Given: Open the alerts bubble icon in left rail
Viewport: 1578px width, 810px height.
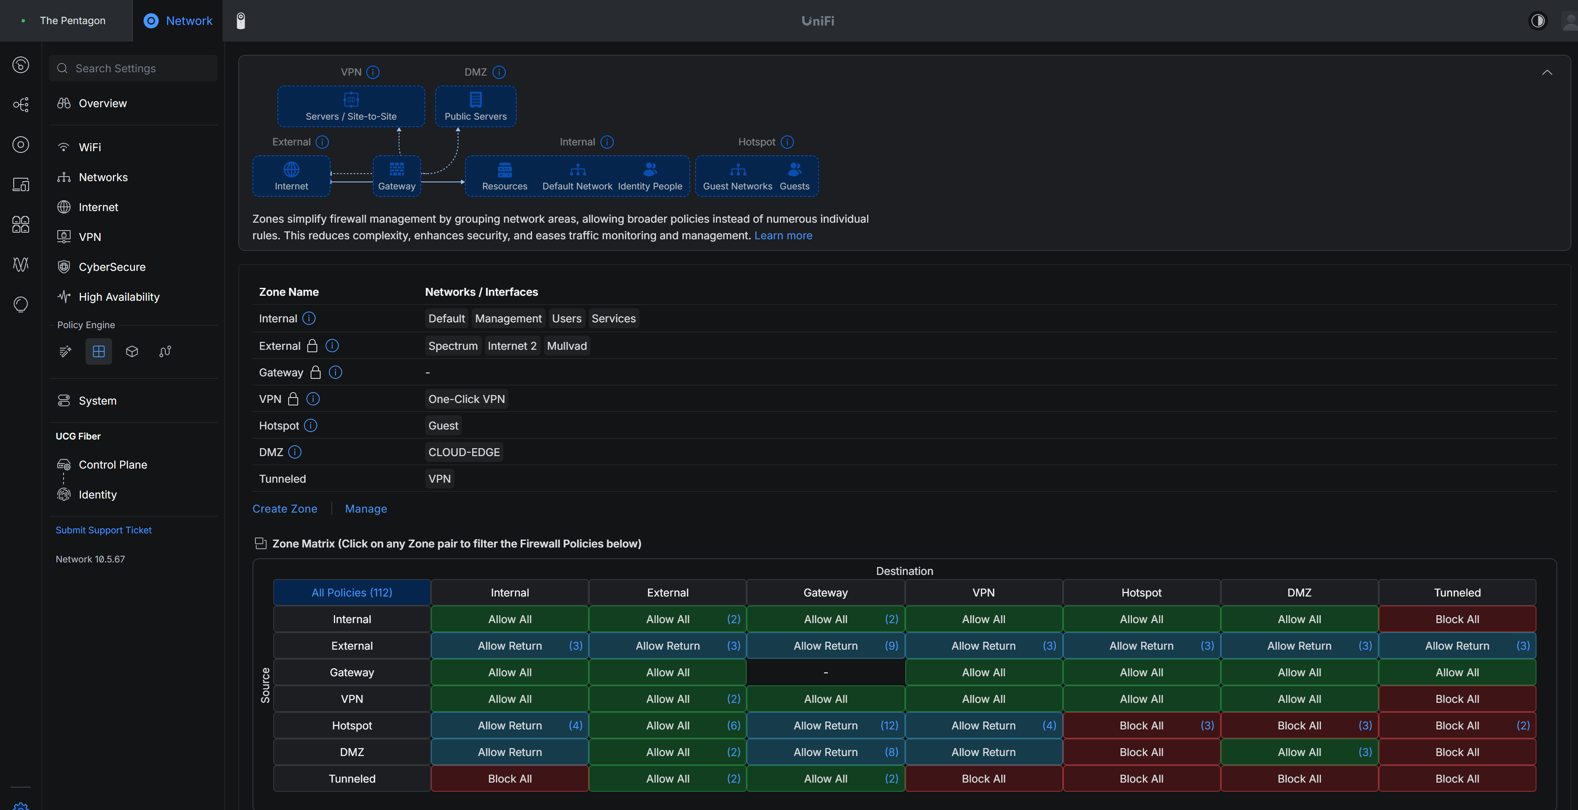Looking at the screenshot, I should pos(21,304).
